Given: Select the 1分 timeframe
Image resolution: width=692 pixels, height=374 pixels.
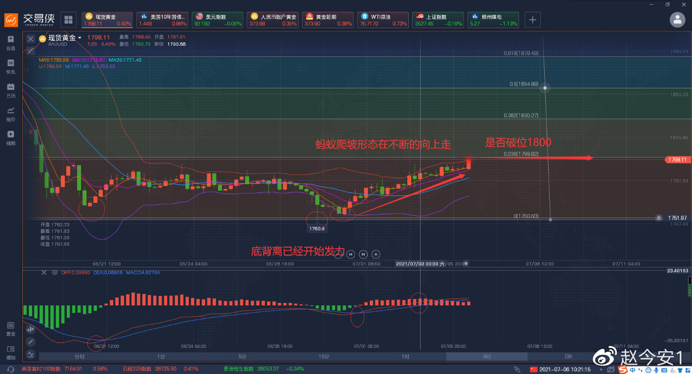Looking at the screenshot, I should (161, 357).
